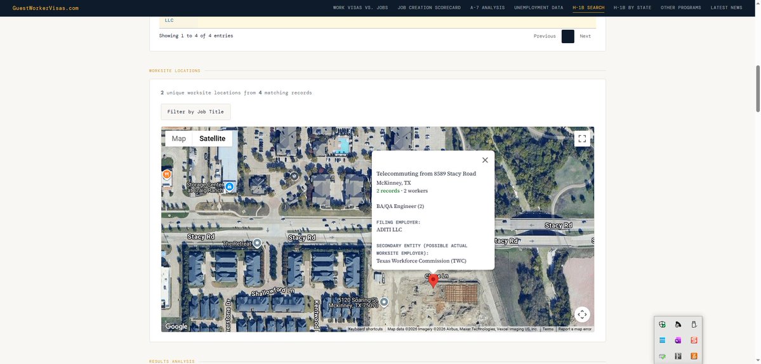Click The Retreat location marker
Screen dimensions: 761x364
257,243
